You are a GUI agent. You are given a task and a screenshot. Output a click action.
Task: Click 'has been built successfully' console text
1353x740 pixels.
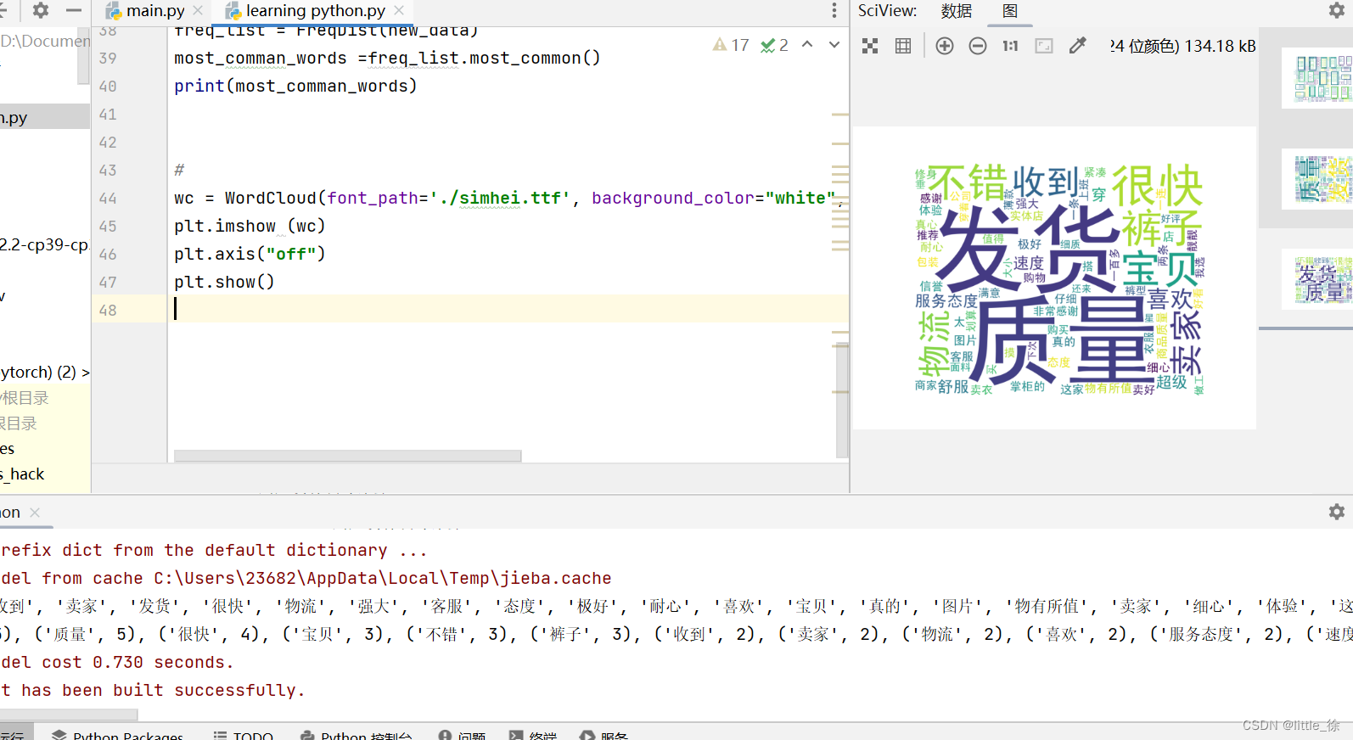click(163, 690)
